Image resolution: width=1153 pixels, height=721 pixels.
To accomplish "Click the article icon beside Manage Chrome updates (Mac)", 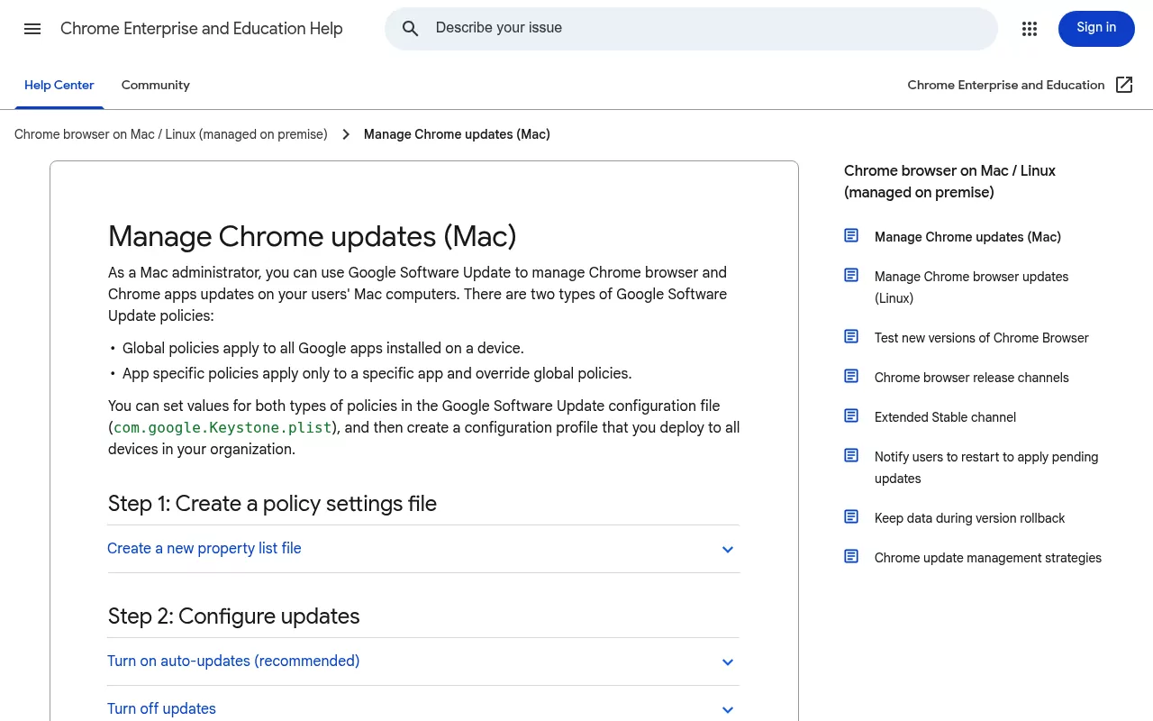I will [851, 235].
